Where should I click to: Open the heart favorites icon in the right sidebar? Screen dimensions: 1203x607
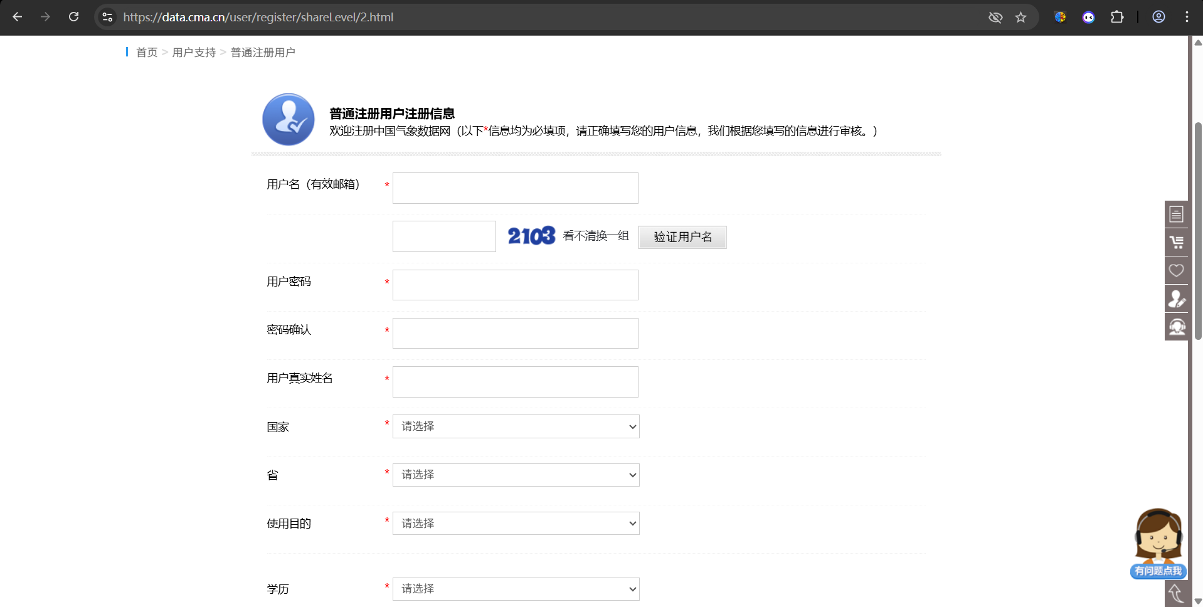pos(1176,270)
